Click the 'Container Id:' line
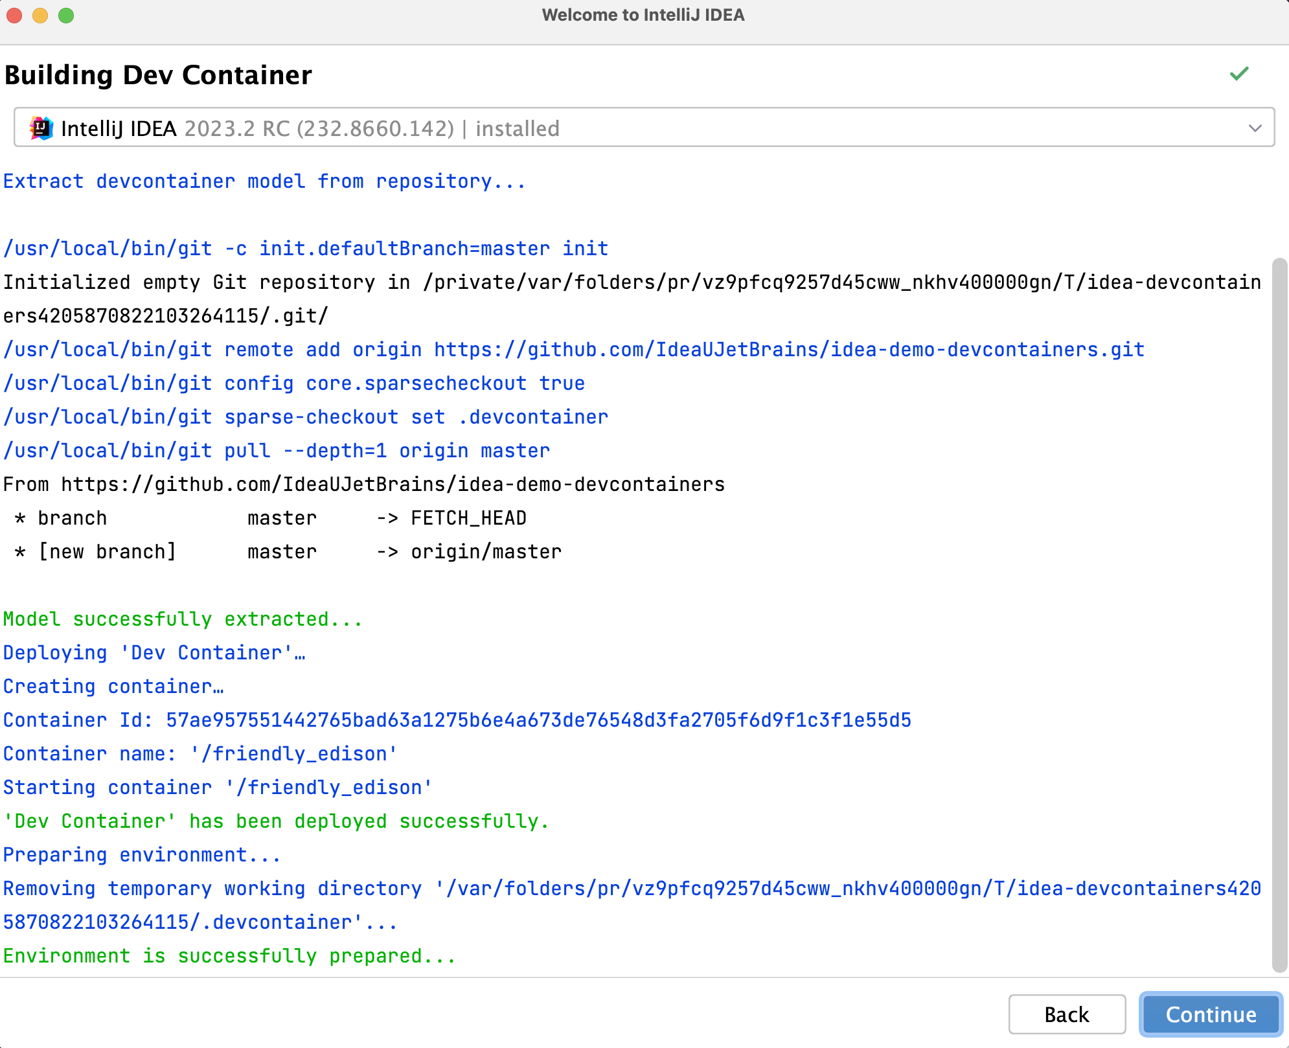Screen dimensions: 1289x1048 click(x=457, y=720)
